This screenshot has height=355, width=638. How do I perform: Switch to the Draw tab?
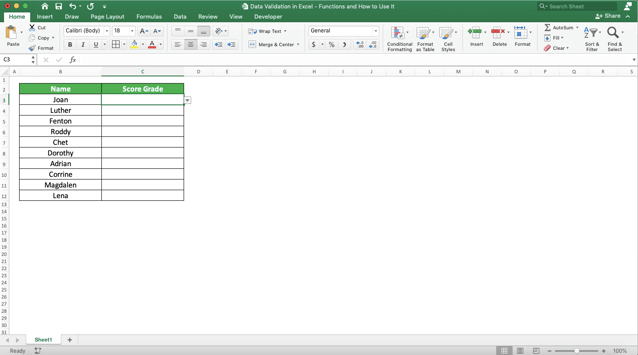(x=72, y=16)
